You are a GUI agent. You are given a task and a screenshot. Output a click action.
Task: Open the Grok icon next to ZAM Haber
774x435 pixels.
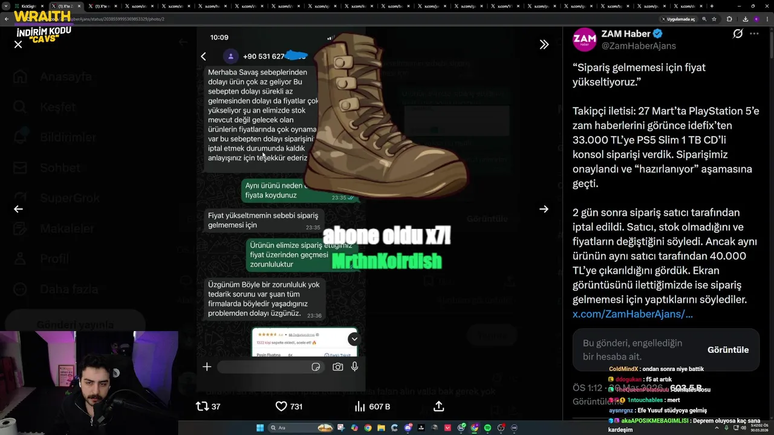738,34
